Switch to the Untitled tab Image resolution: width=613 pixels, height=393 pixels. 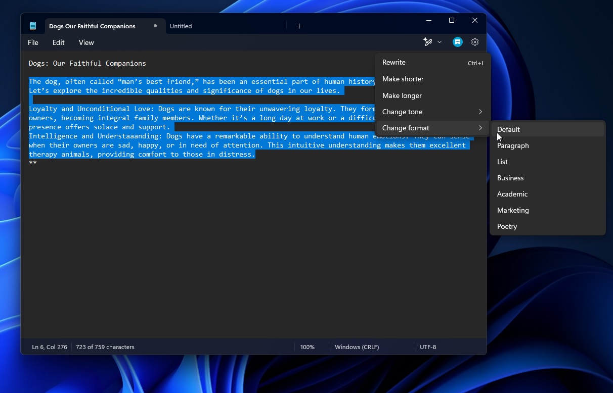pyautogui.click(x=181, y=26)
